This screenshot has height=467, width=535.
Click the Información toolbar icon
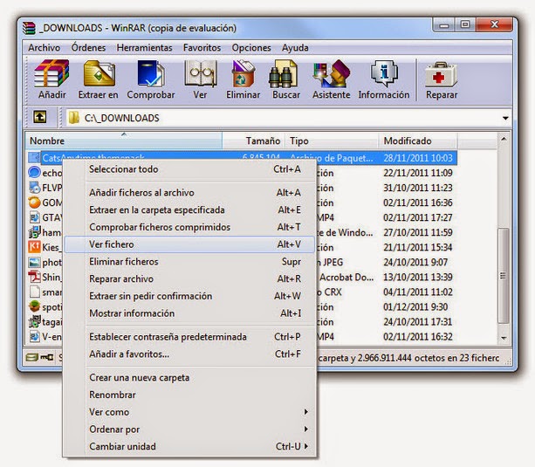tap(384, 73)
